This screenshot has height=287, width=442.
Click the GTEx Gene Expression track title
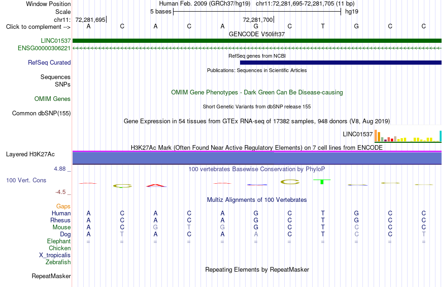click(257, 121)
